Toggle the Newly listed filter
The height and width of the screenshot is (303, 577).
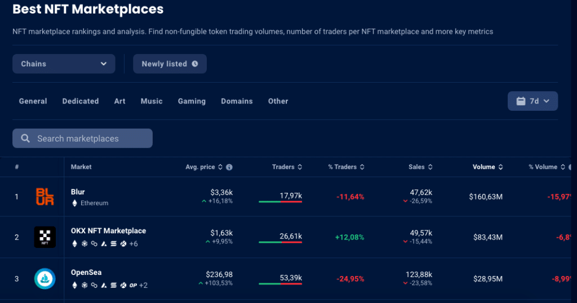[x=170, y=64]
